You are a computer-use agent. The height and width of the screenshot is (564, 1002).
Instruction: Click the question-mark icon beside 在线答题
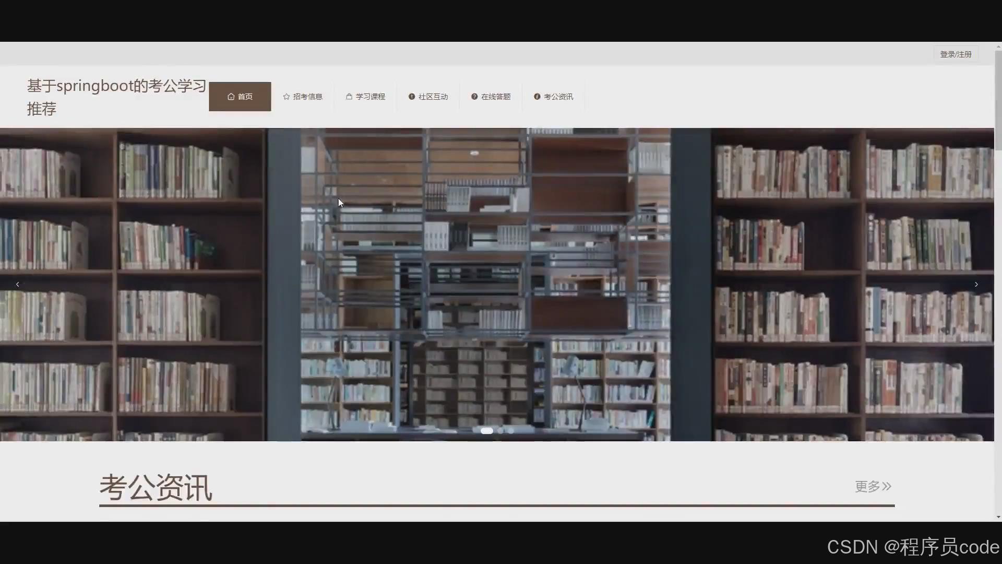474,97
